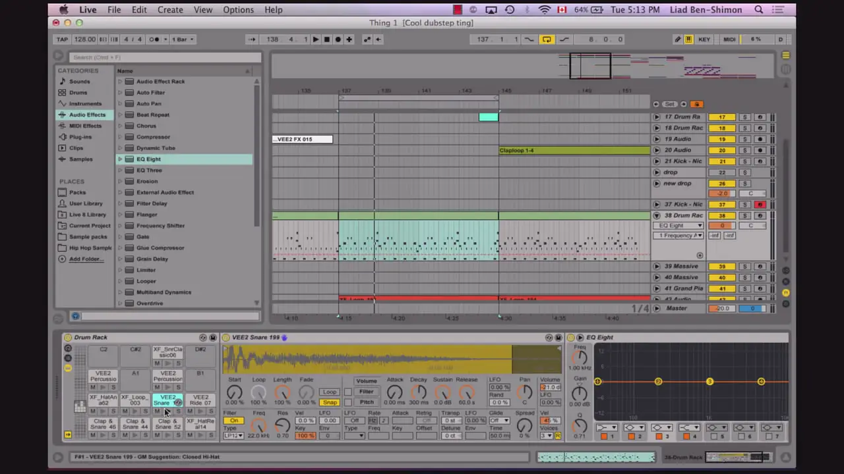Toggle Lock Envelopes orange button
Image resolution: width=844 pixels, height=474 pixels.
pyautogui.click(x=697, y=104)
